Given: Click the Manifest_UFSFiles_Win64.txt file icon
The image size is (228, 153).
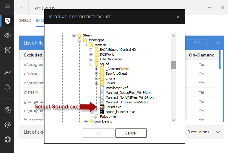Looking at the screenshot, I should click(102, 102).
